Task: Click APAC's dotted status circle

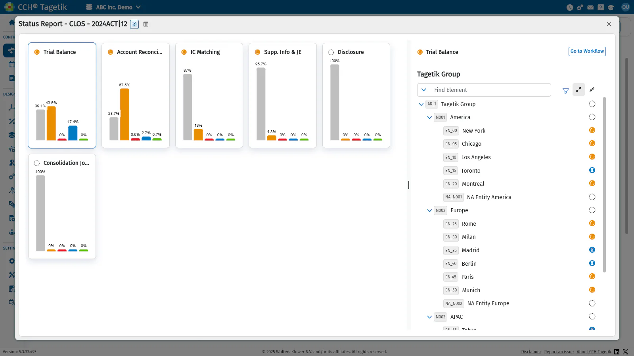Action: (592, 316)
